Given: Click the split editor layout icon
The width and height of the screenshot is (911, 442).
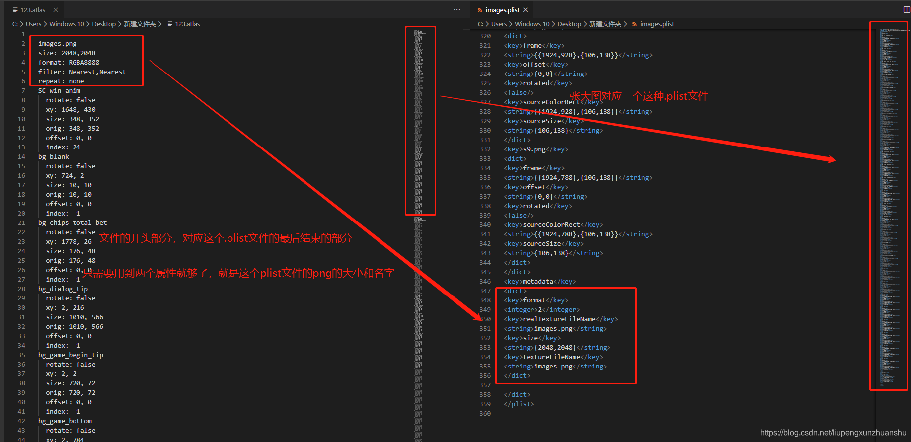Looking at the screenshot, I should coord(907,10).
